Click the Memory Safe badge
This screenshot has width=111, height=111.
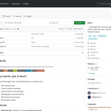tap(12, 71)
